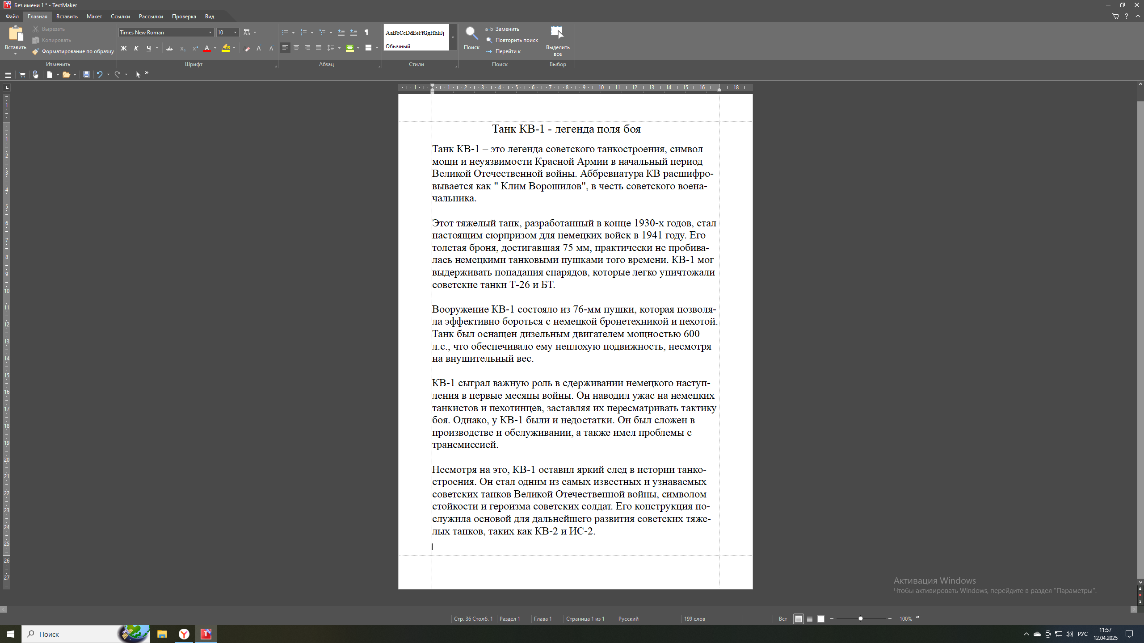Click the redo arrow in quick toolbar
The image size is (1144, 643).
pos(118,75)
